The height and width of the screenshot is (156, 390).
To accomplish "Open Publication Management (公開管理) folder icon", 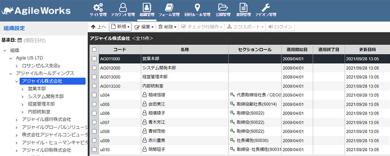I will pyautogui.click(x=223, y=7).
